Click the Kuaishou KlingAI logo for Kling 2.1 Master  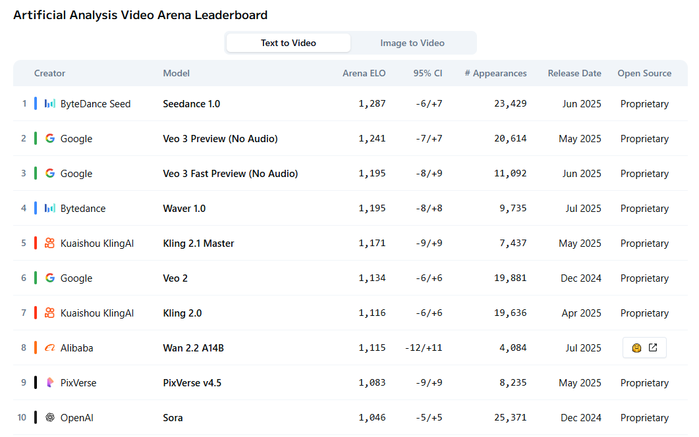pos(50,244)
